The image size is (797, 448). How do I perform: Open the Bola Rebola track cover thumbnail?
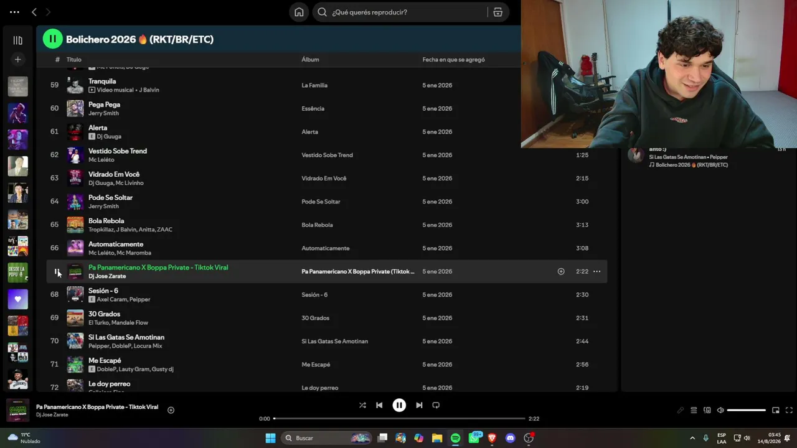pyautogui.click(x=75, y=225)
